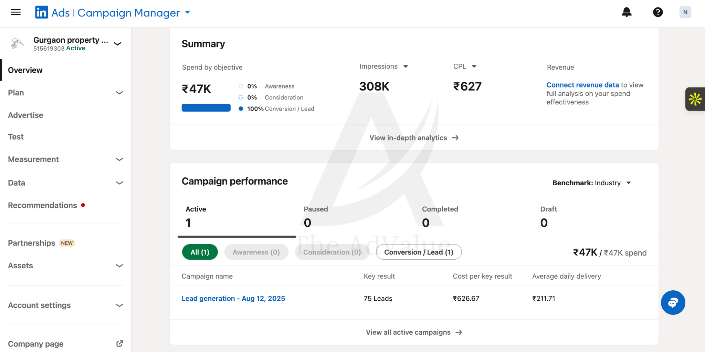Open the blue chat support bubble

click(x=673, y=303)
